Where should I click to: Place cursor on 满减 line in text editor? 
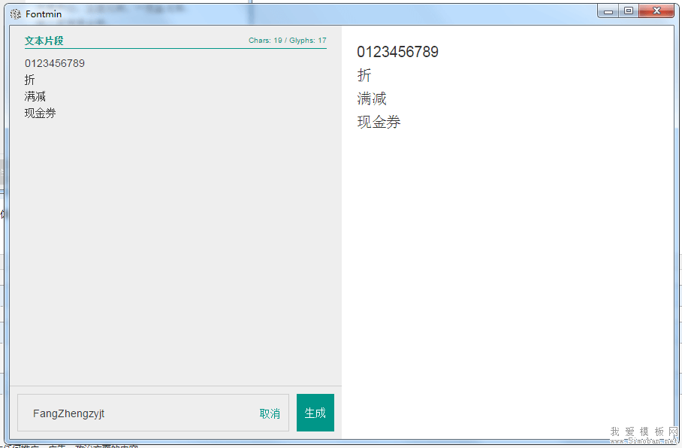pyautogui.click(x=35, y=96)
